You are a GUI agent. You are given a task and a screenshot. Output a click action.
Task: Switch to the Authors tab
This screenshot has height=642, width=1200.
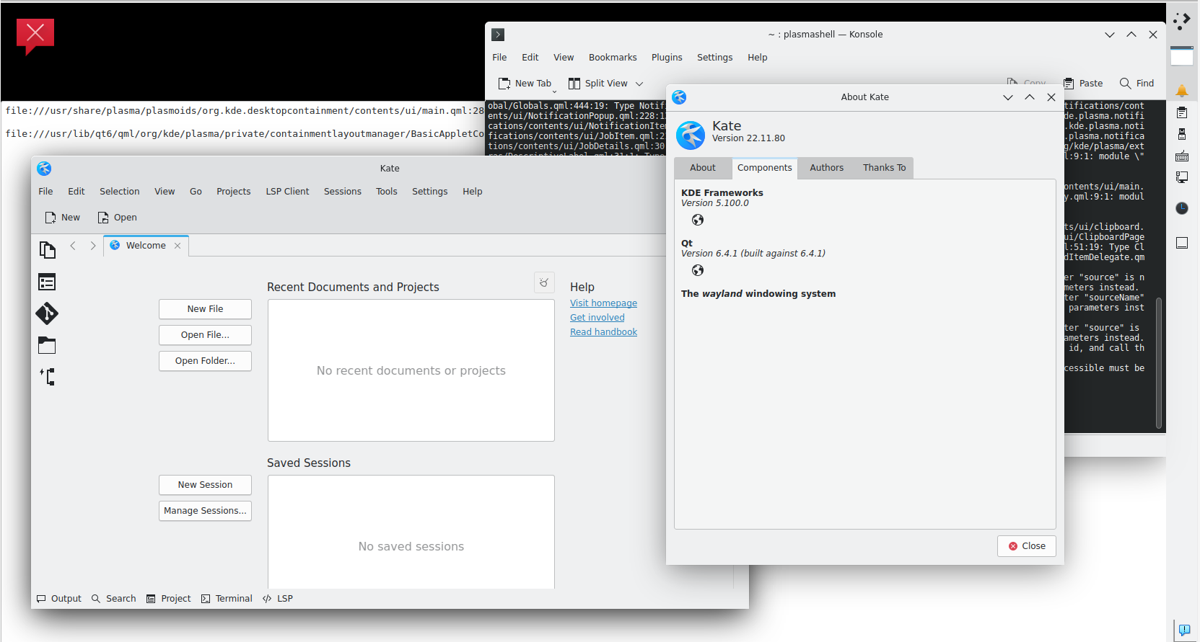(x=826, y=168)
